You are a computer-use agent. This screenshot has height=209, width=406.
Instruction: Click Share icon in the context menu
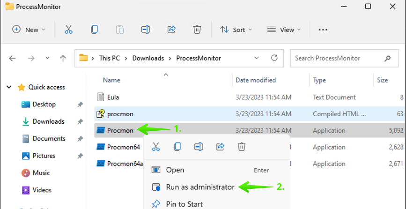(220, 147)
